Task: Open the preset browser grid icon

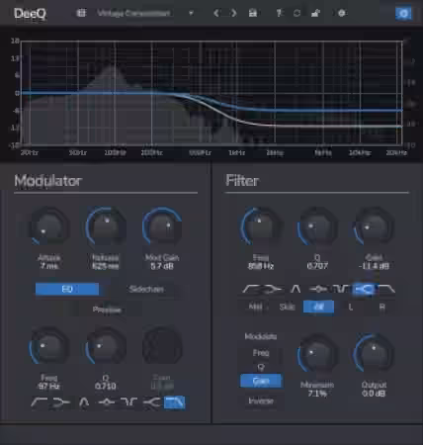Action: pyautogui.click(x=81, y=13)
